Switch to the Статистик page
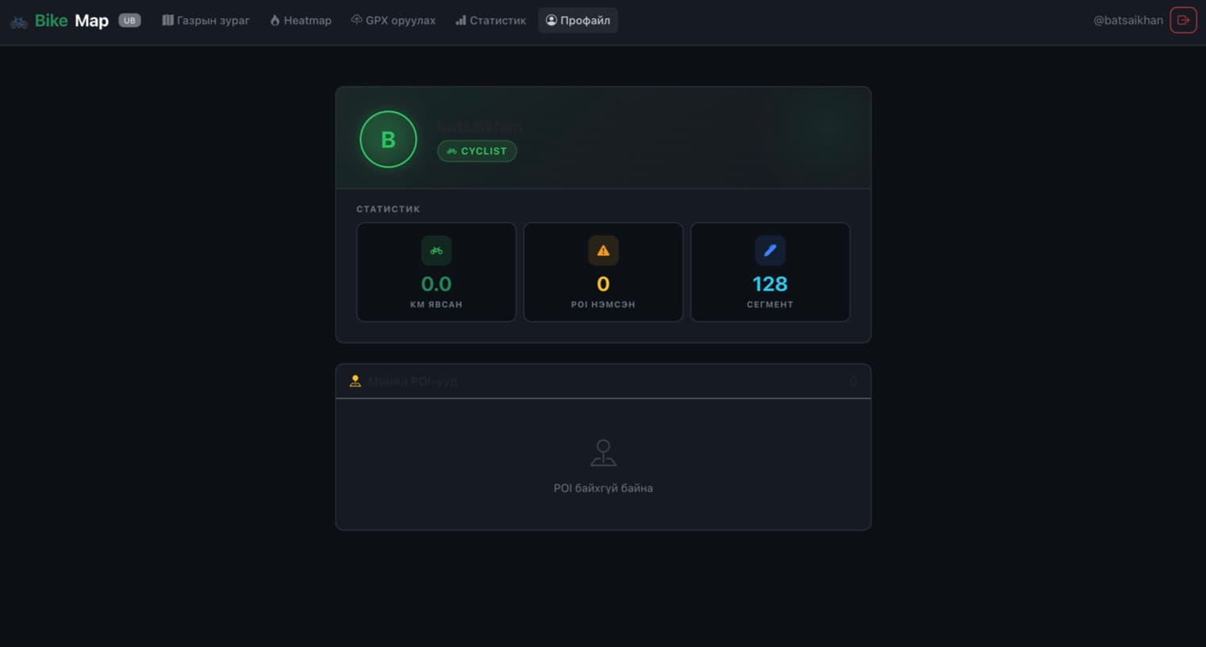This screenshot has width=1206, height=647. 490,21
